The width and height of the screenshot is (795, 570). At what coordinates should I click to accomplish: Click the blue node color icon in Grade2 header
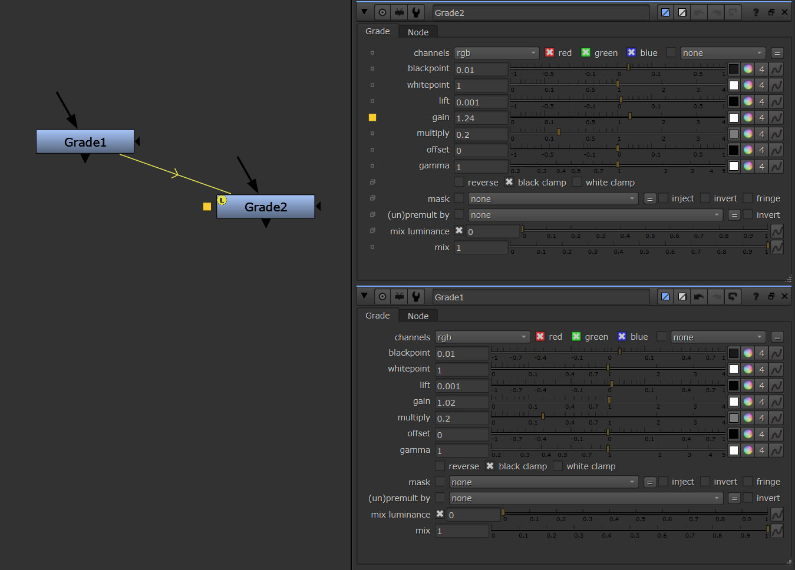665,12
